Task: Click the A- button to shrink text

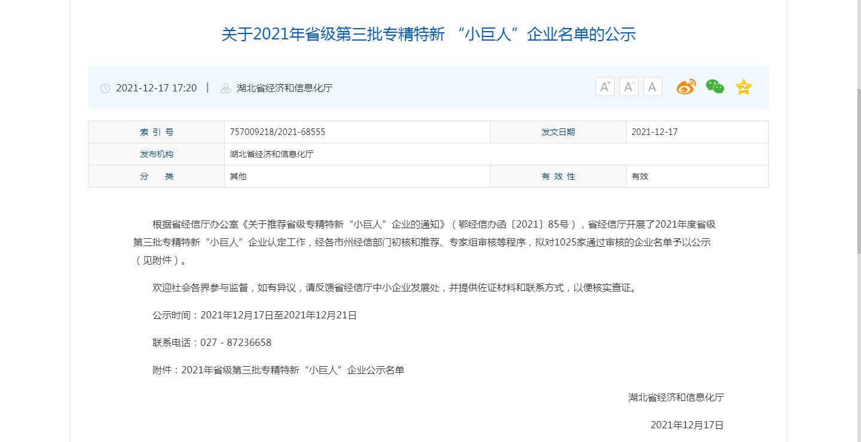Action: coord(628,86)
